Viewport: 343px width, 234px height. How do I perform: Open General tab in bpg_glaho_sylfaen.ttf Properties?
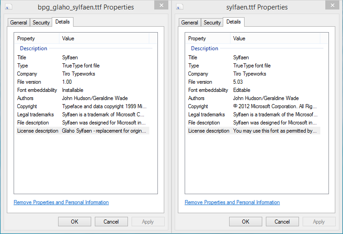coord(19,23)
